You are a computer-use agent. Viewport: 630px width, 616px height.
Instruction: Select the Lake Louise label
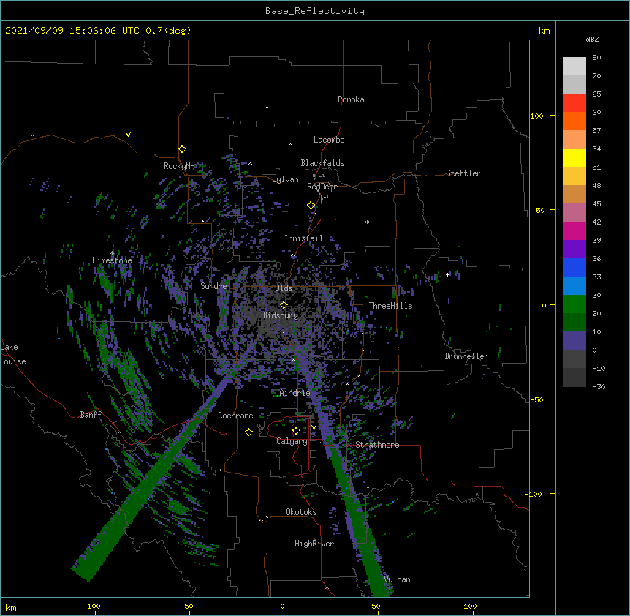coord(13,354)
